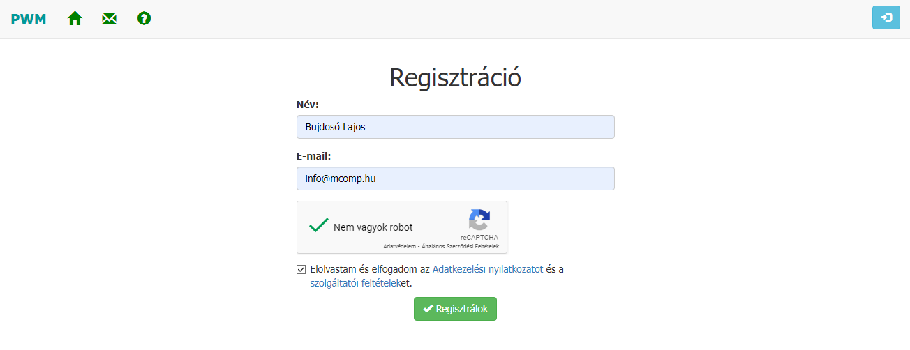Click the login icon button top right

[x=886, y=17]
